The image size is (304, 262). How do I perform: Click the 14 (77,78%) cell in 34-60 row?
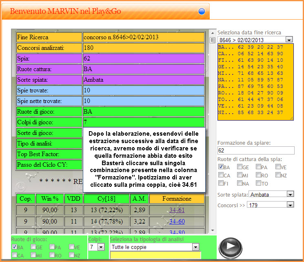point(107,222)
